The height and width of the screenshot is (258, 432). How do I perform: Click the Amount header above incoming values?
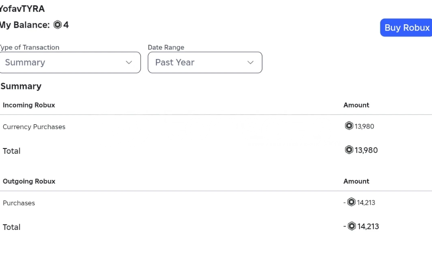(x=356, y=105)
